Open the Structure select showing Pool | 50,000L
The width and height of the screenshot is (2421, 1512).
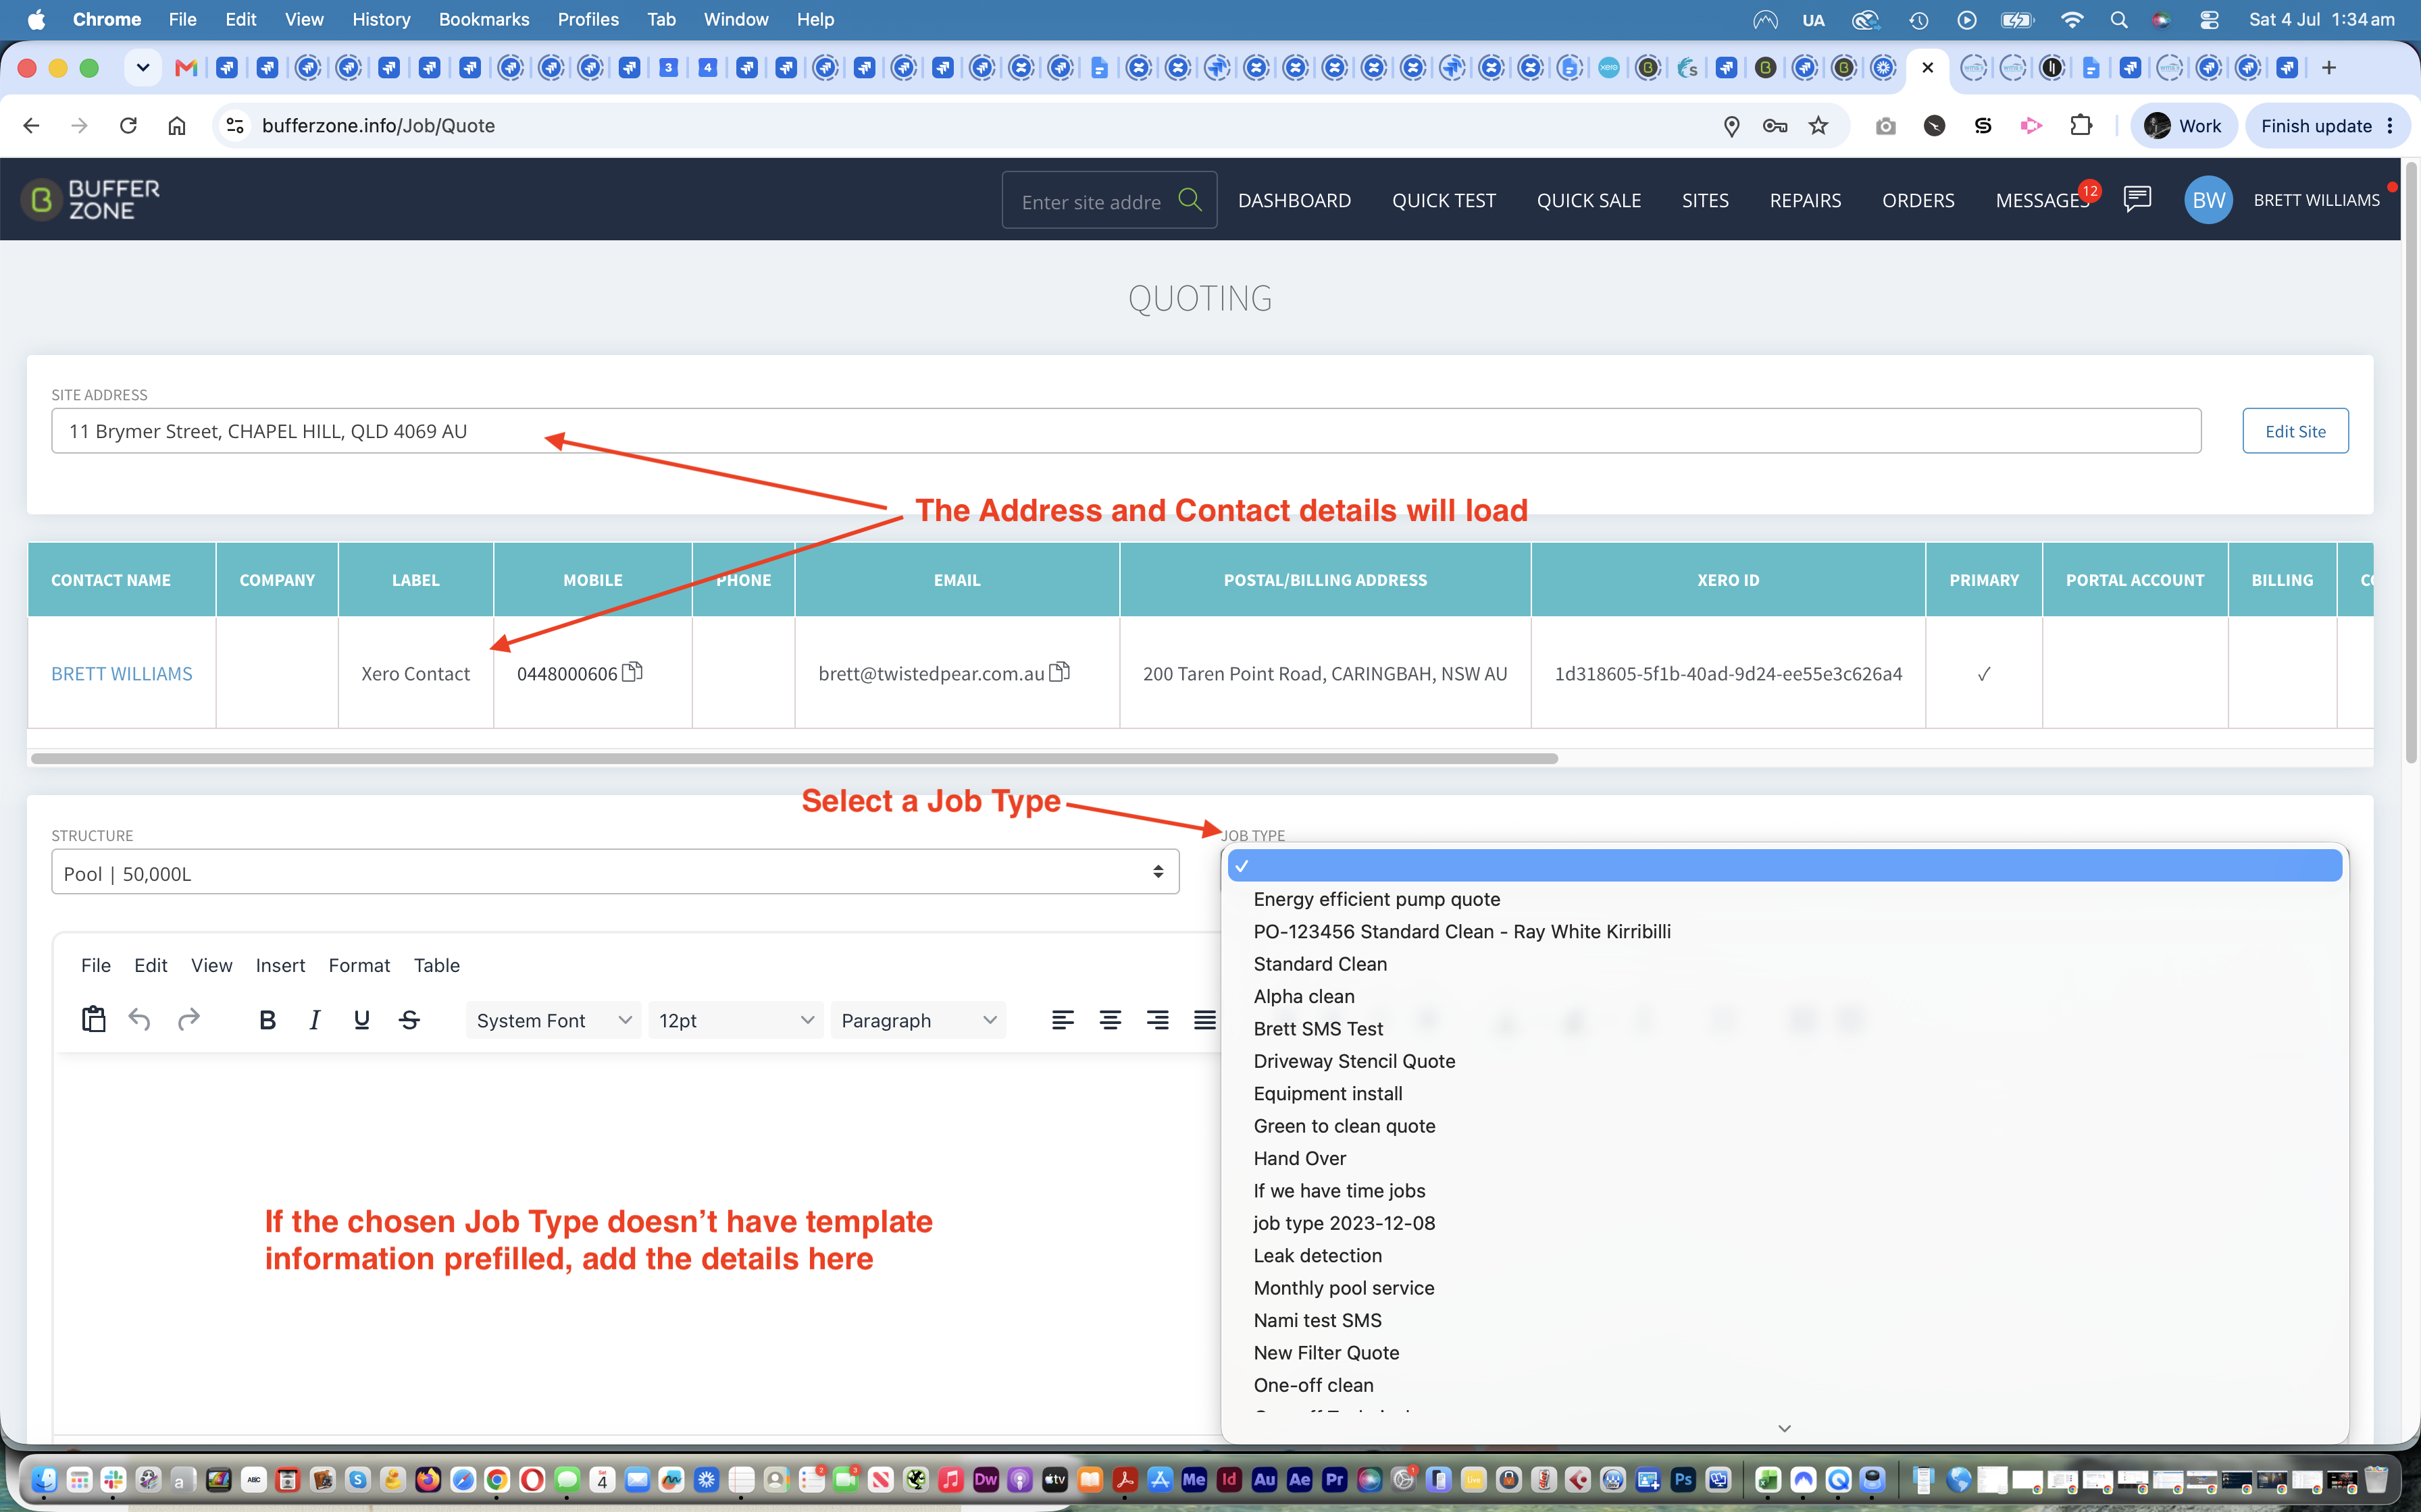click(615, 873)
